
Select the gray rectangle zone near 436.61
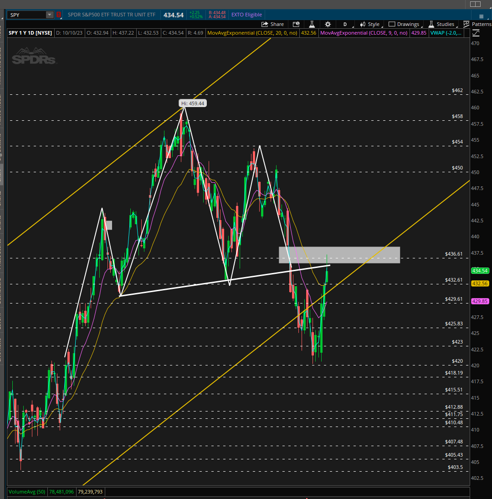click(339, 255)
